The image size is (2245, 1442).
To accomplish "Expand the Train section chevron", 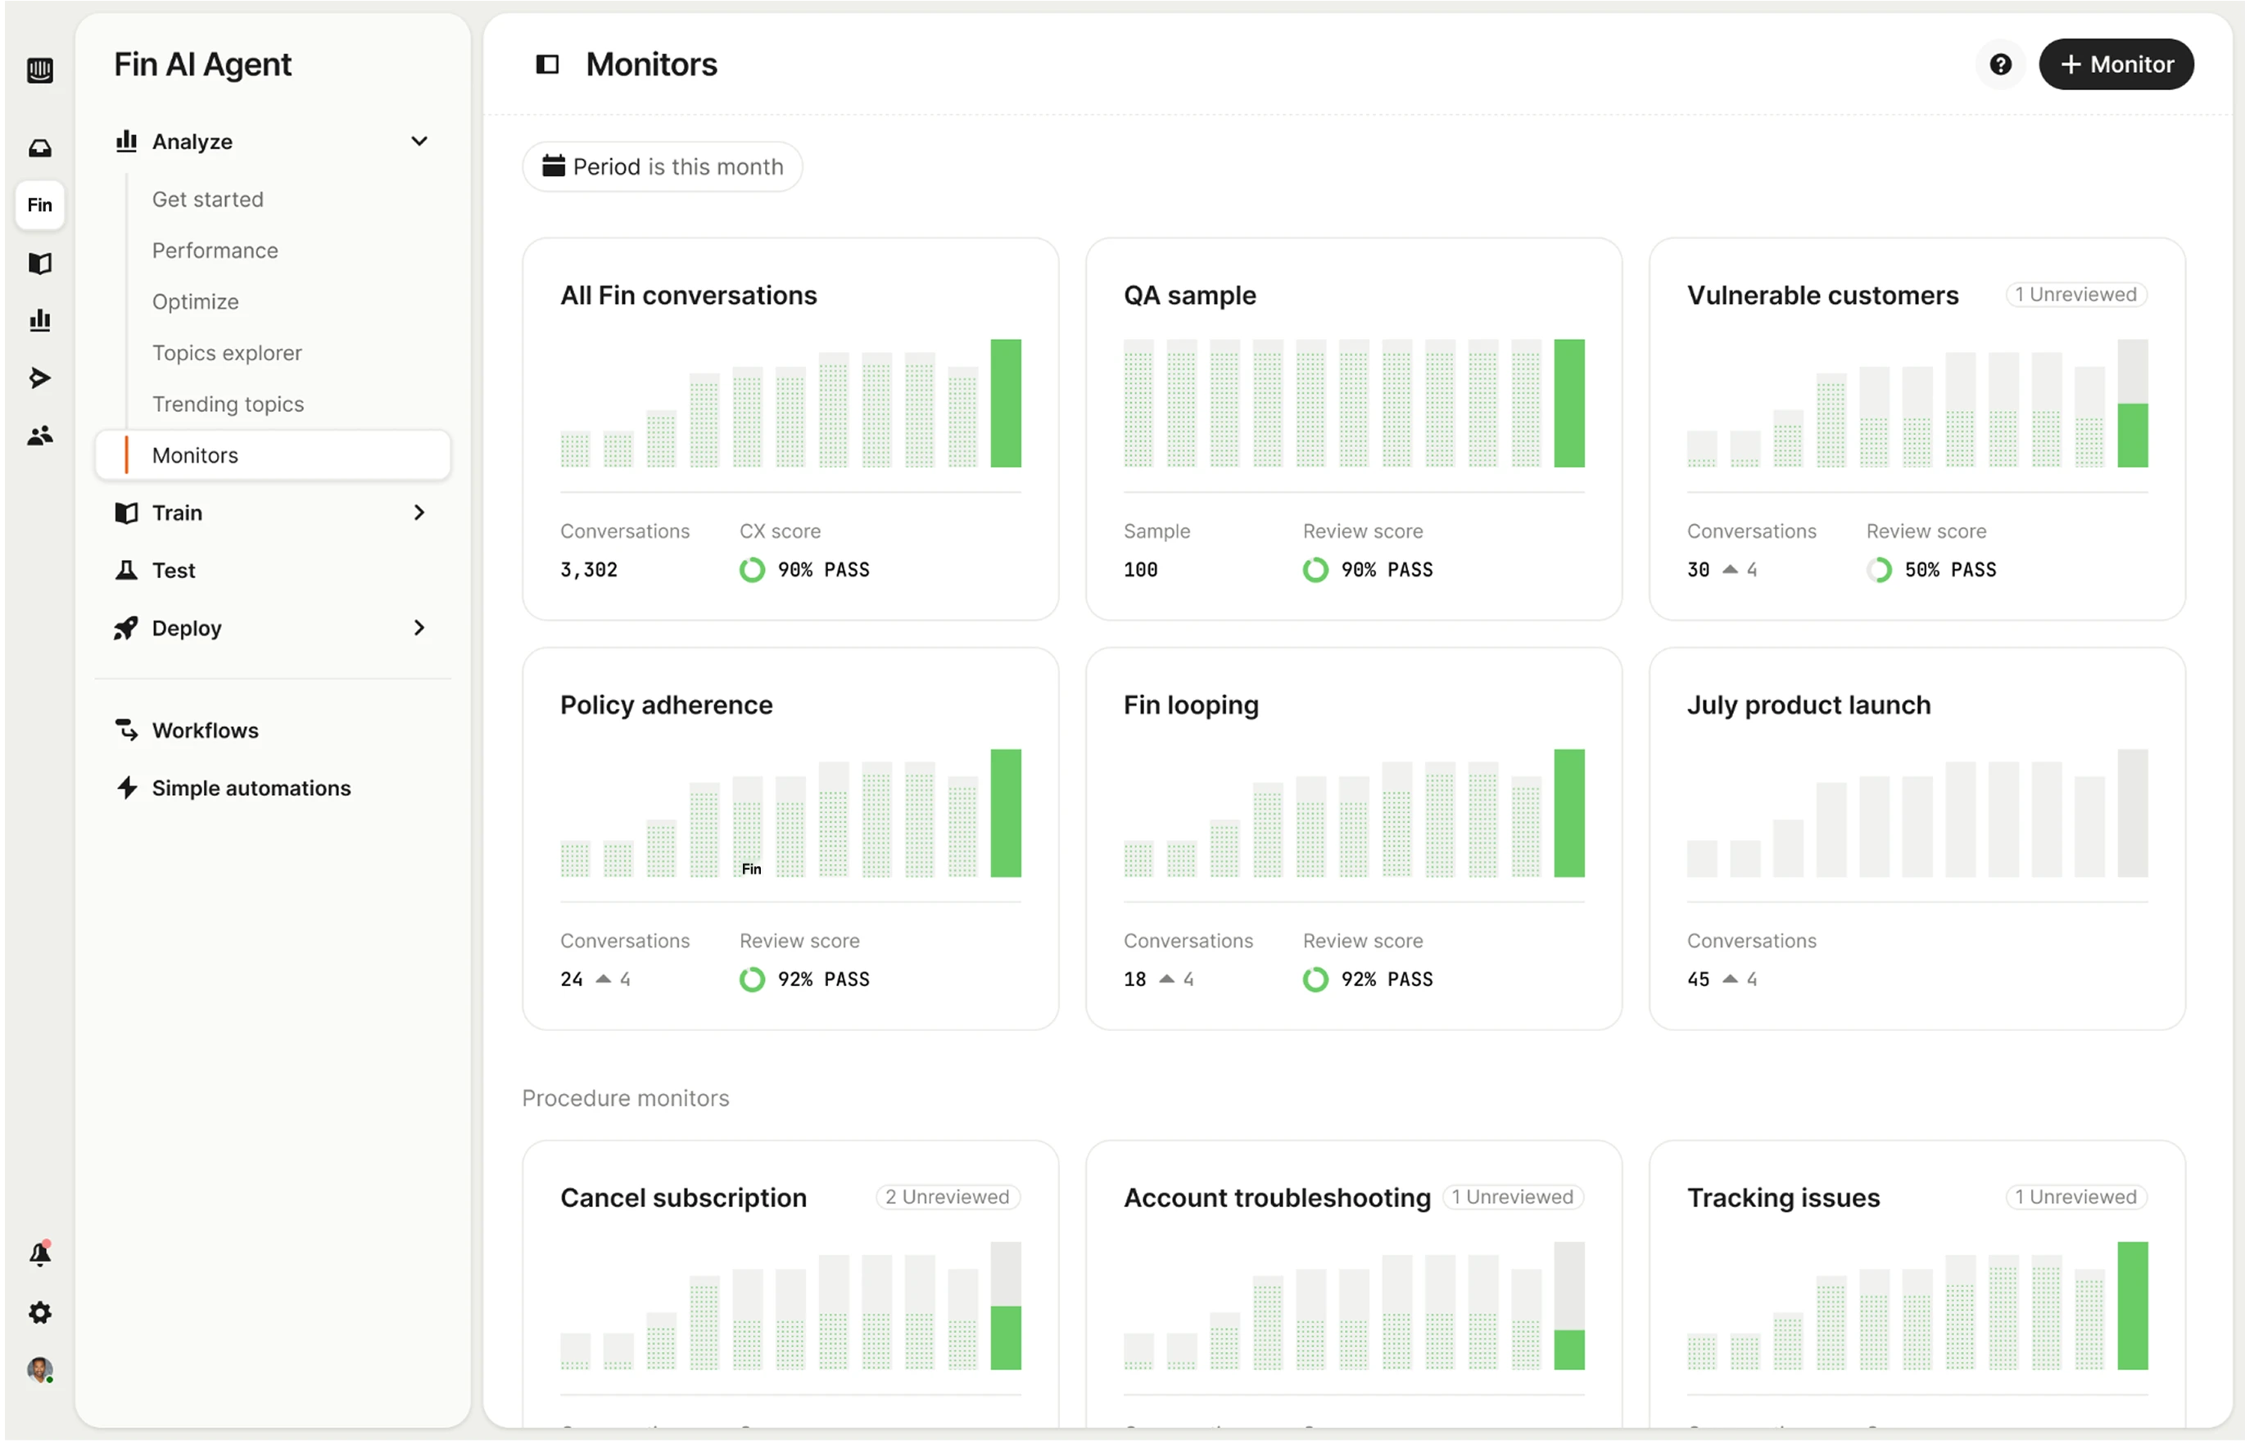I will 419,512.
